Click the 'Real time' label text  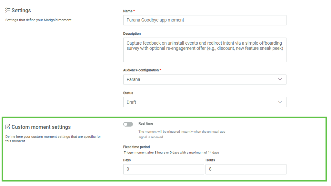pos(146,123)
